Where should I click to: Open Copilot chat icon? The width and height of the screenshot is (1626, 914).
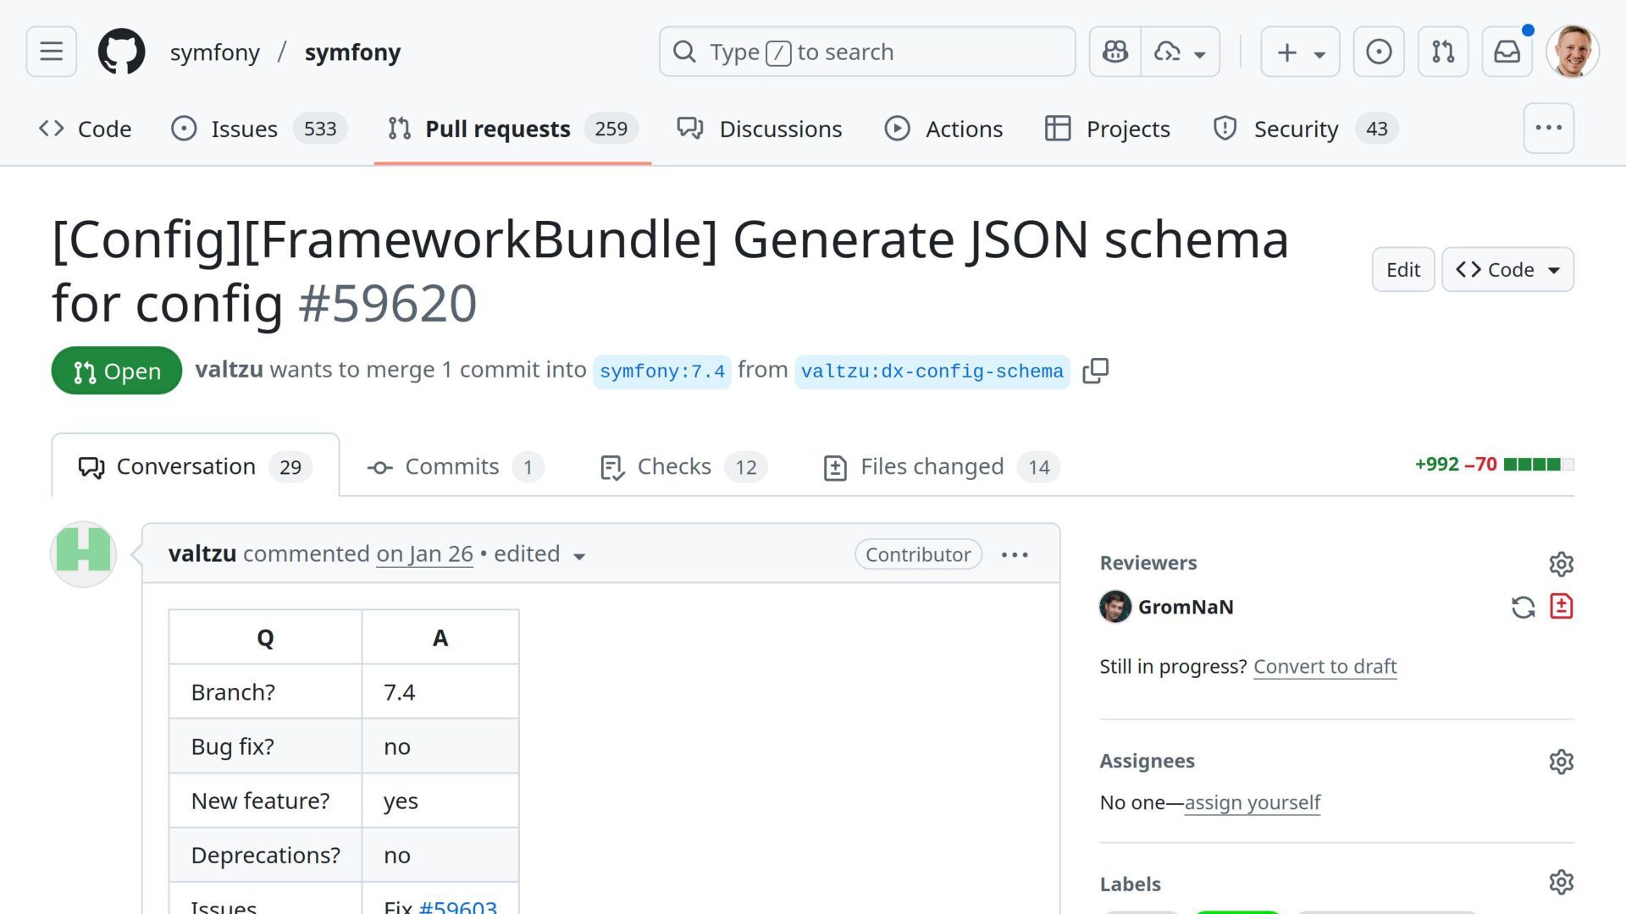[x=1114, y=52]
